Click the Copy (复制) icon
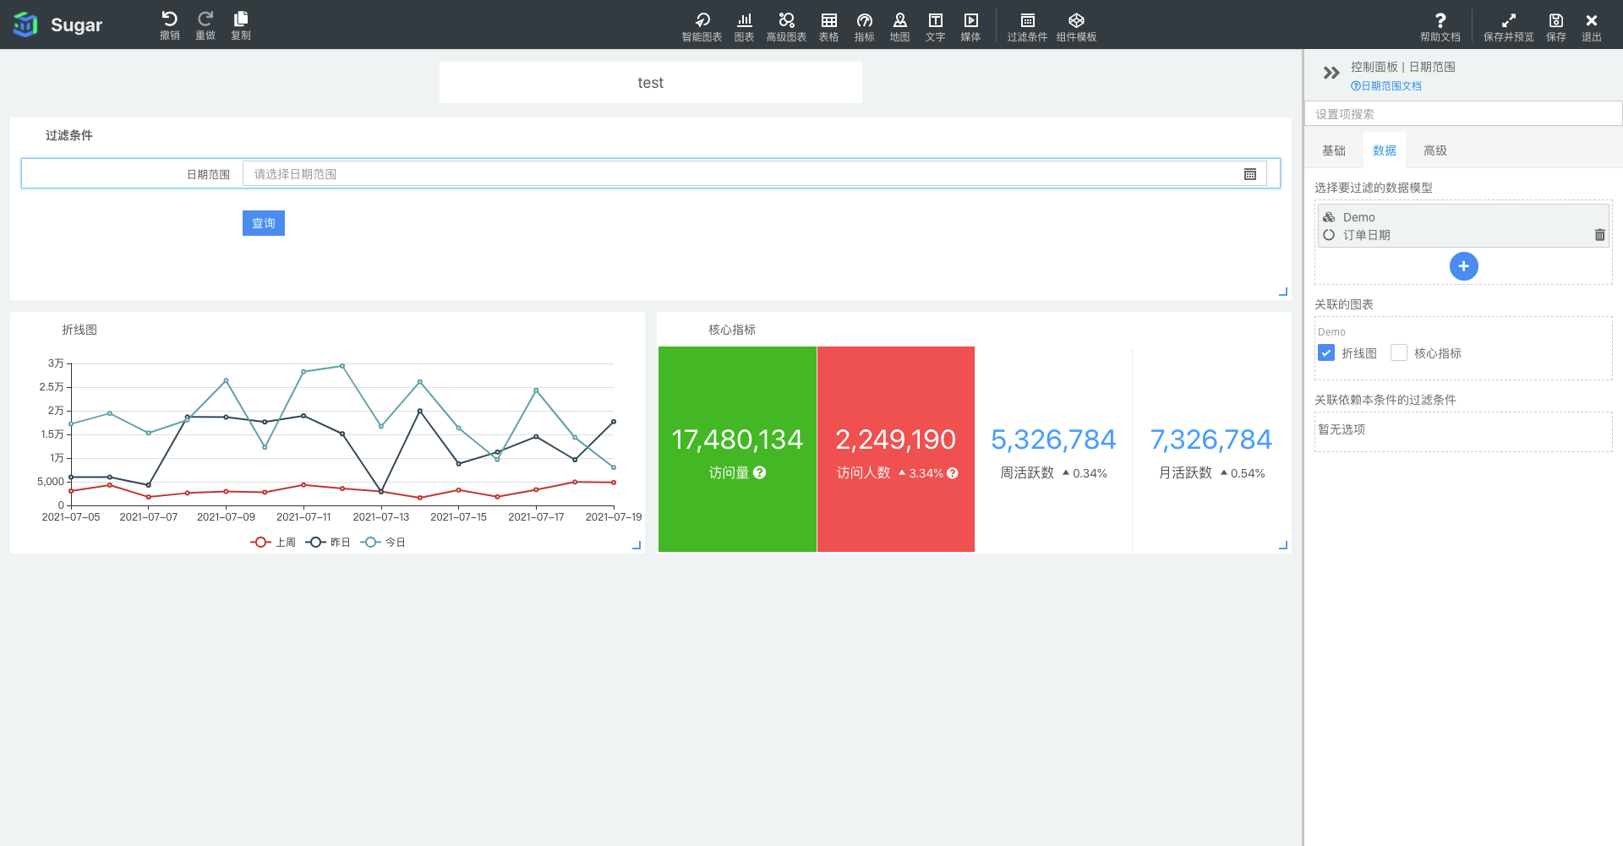 click(241, 20)
